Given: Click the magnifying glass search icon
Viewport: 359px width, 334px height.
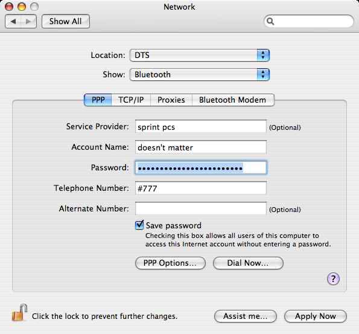Looking at the screenshot, I should coord(270,21).
